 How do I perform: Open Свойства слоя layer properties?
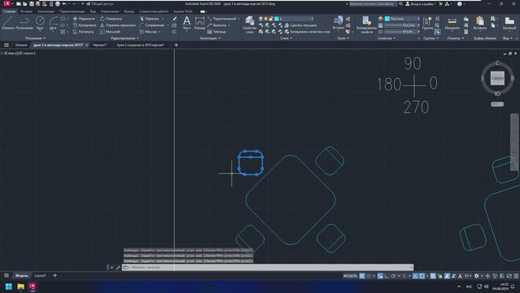[249, 25]
